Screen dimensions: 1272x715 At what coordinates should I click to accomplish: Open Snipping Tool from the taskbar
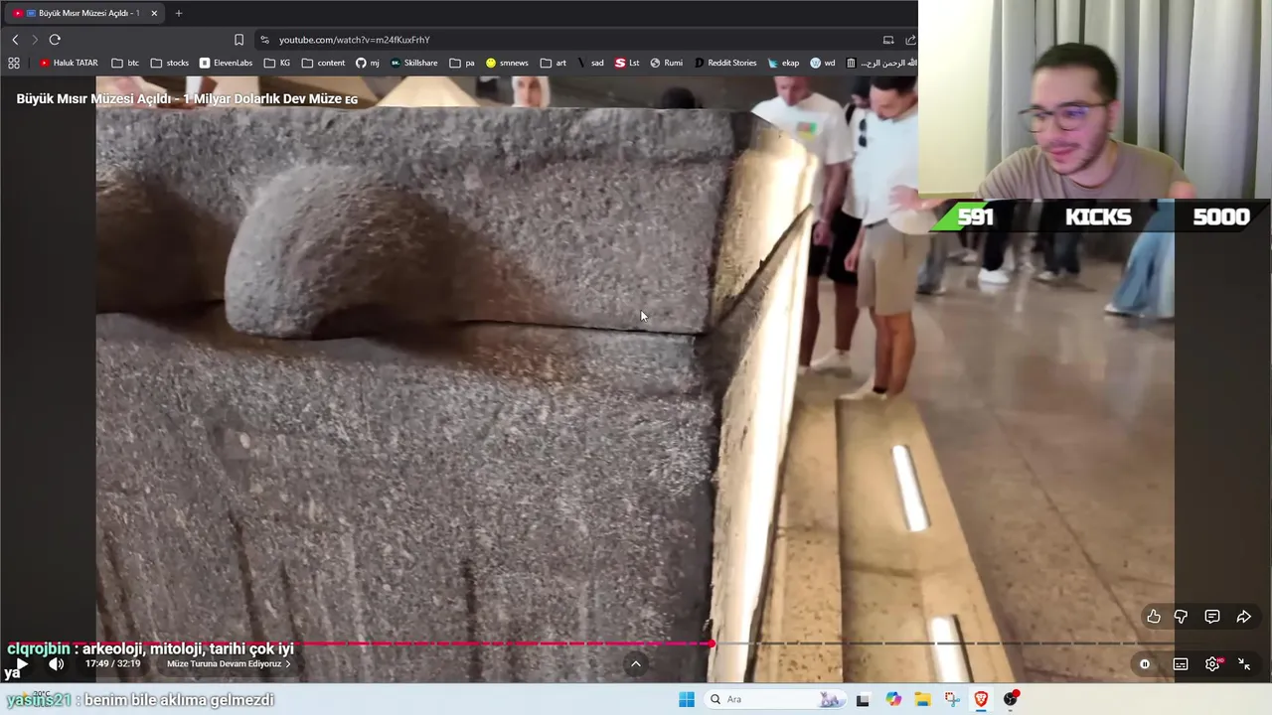952,699
